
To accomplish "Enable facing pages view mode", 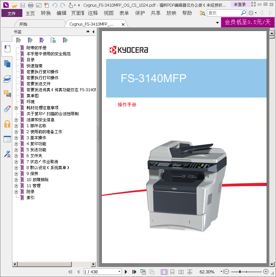I will click(181, 272).
